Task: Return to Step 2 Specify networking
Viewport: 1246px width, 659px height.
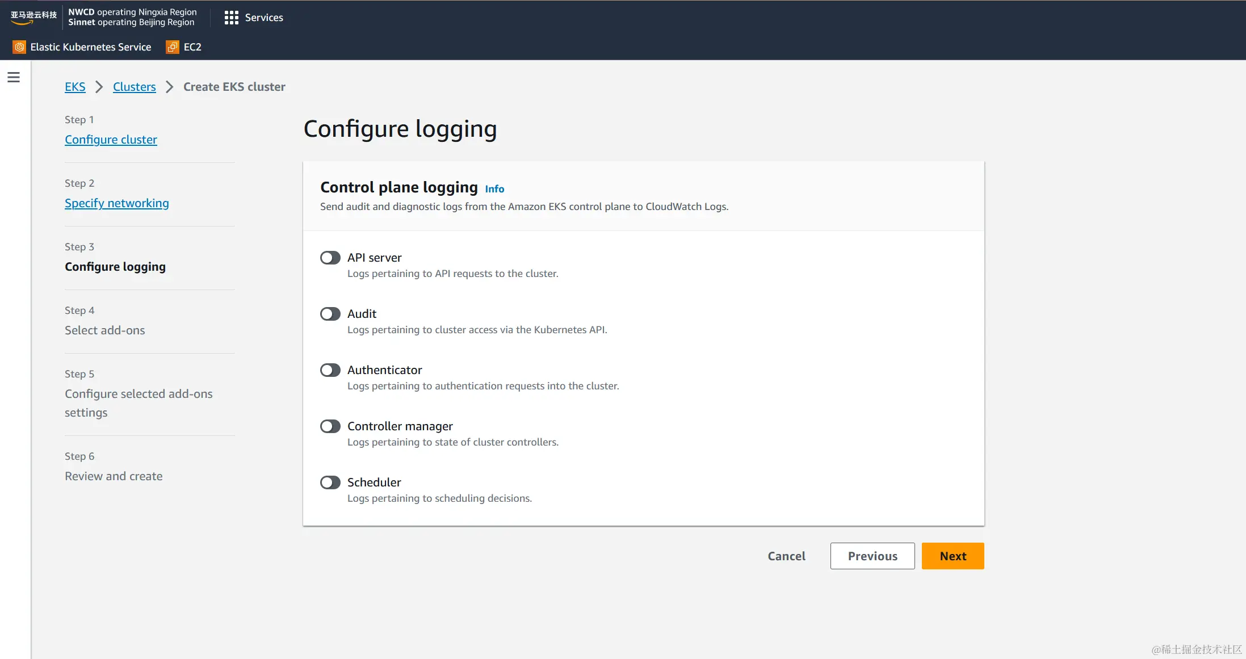Action: click(x=117, y=203)
